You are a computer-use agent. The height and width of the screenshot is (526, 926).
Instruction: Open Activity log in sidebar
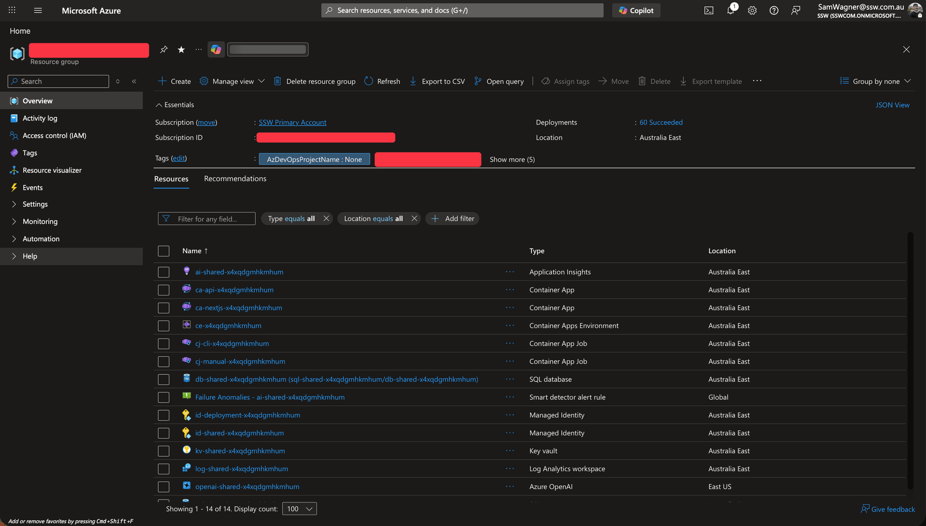40,118
